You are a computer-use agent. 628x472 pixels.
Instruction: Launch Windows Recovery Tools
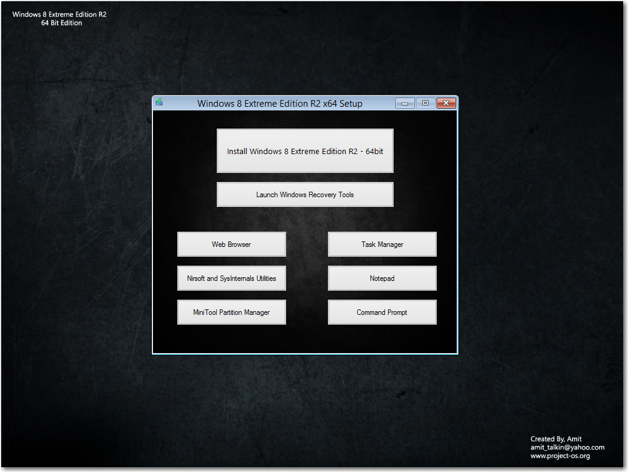pos(305,194)
